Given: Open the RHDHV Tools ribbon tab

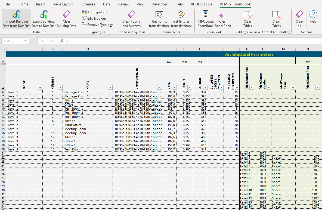Looking at the screenshot, I should (x=201, y=4).
